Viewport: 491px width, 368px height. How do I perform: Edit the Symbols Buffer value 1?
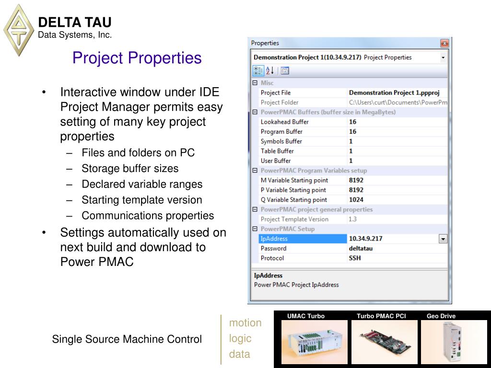click(351, 141)
